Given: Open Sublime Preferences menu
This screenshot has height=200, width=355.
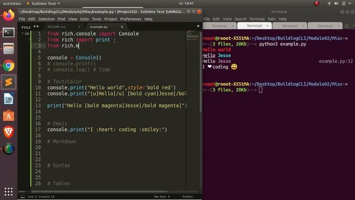Looking at the screenshot, I should (x=131, y=19).
